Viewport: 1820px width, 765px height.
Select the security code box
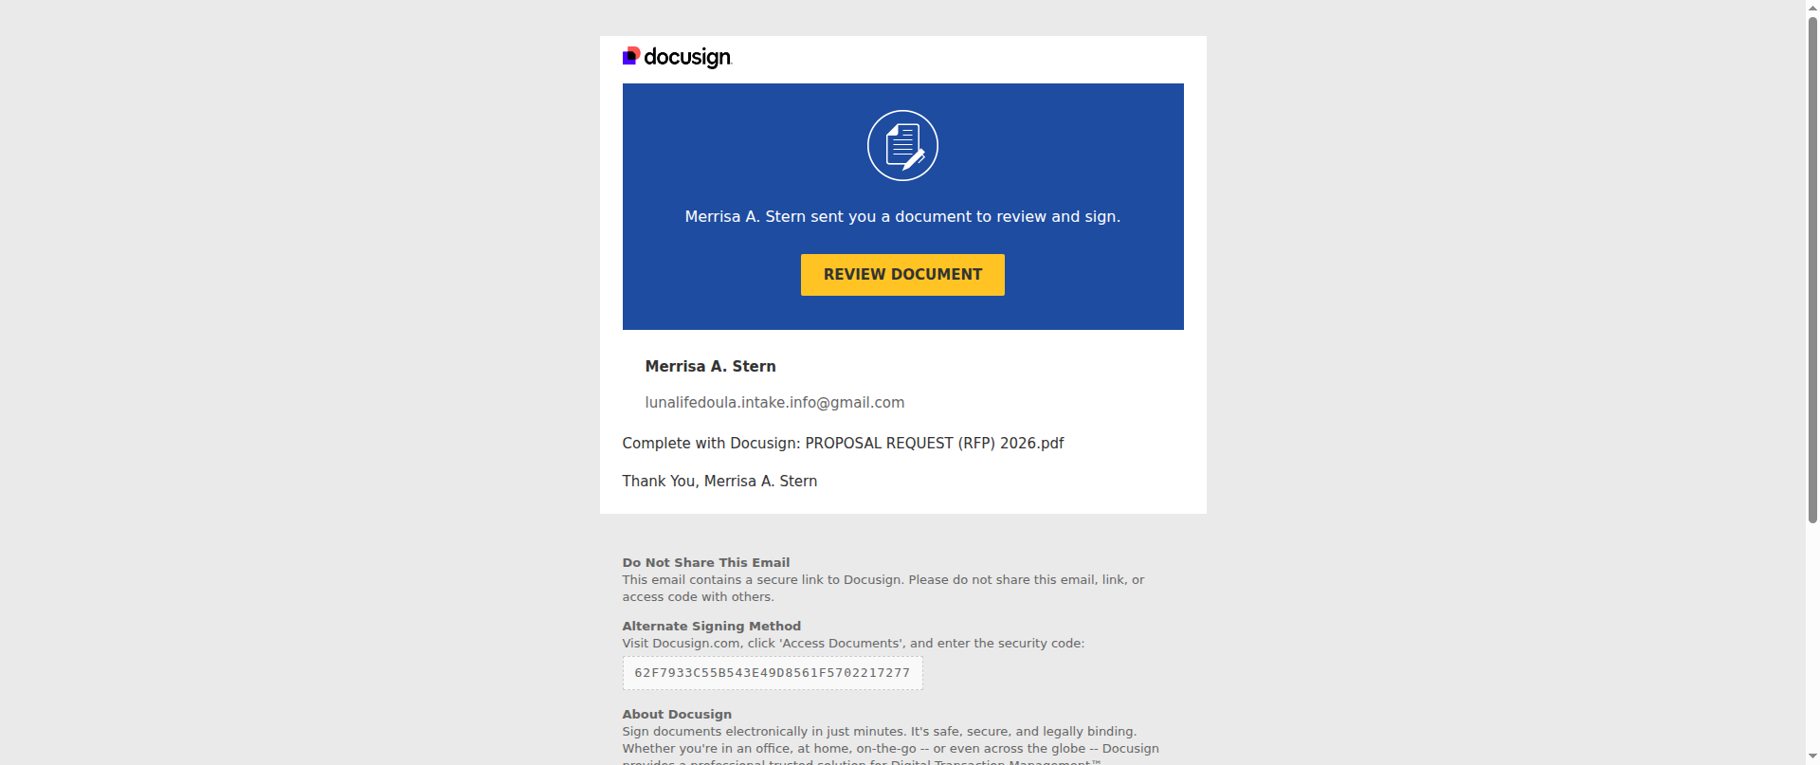tap(773, 673)
